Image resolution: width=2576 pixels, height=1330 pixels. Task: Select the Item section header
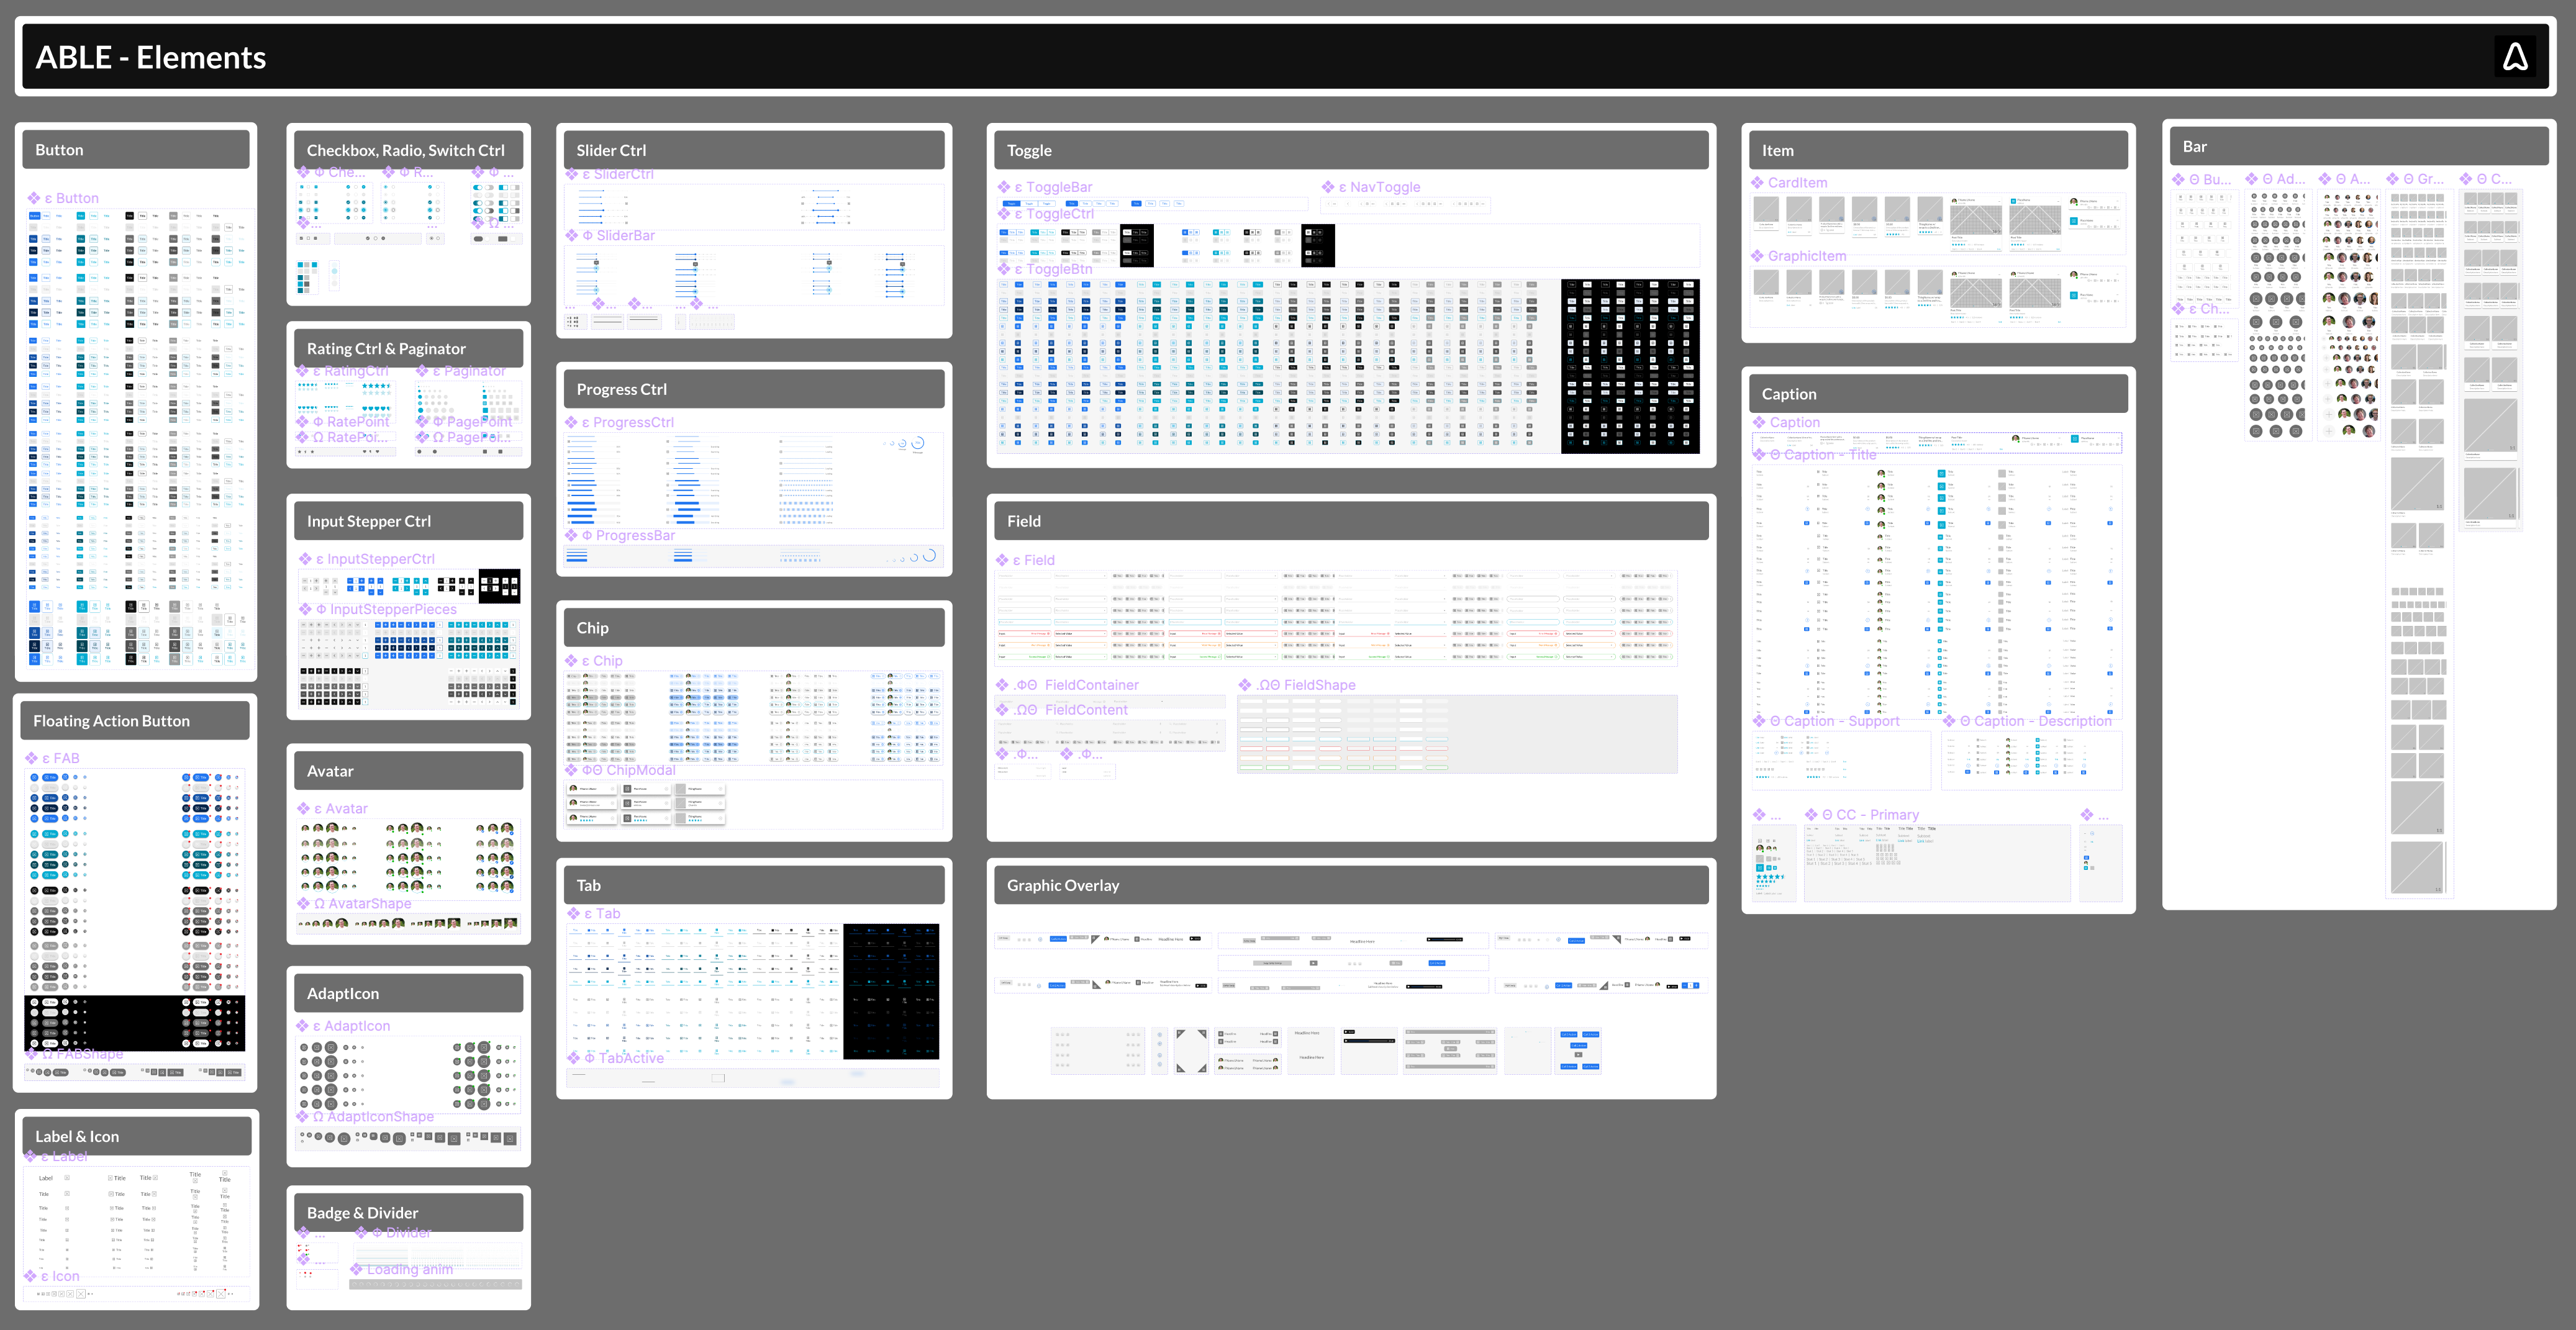[x=1938, y=150]
